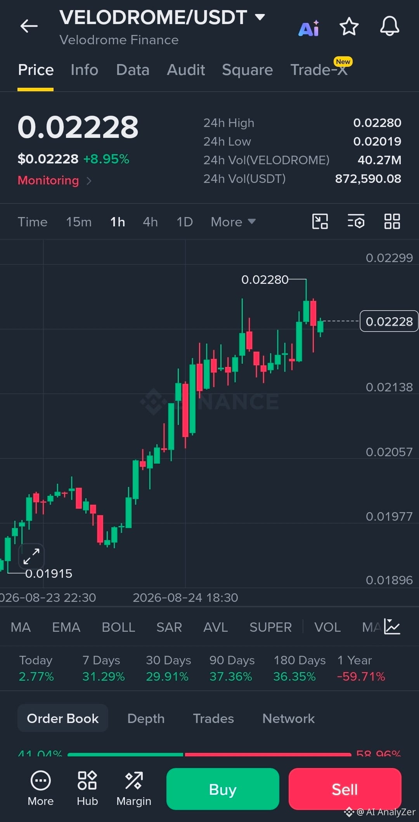This screenshot has width=419, height=822.
Task: Toggle the EMA indicator
Action: click(66, 627)
